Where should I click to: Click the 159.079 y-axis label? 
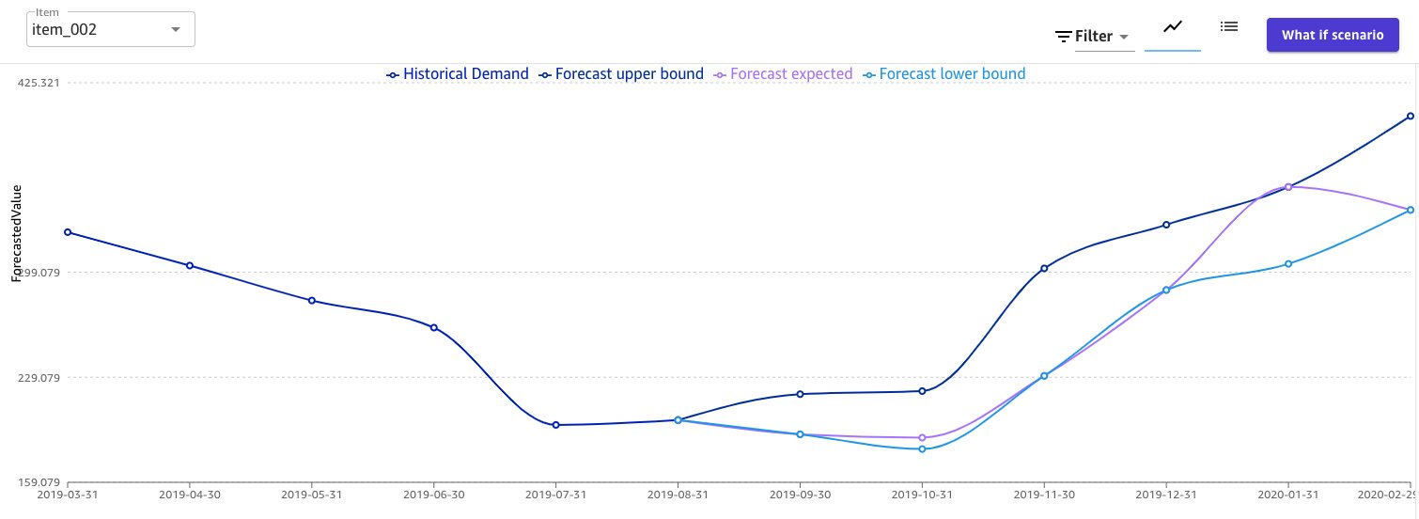click(39, 482)
